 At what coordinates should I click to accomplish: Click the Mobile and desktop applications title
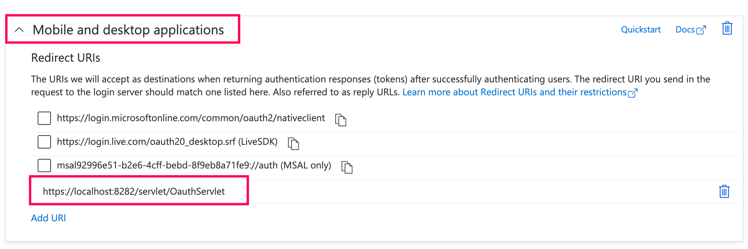128,30
